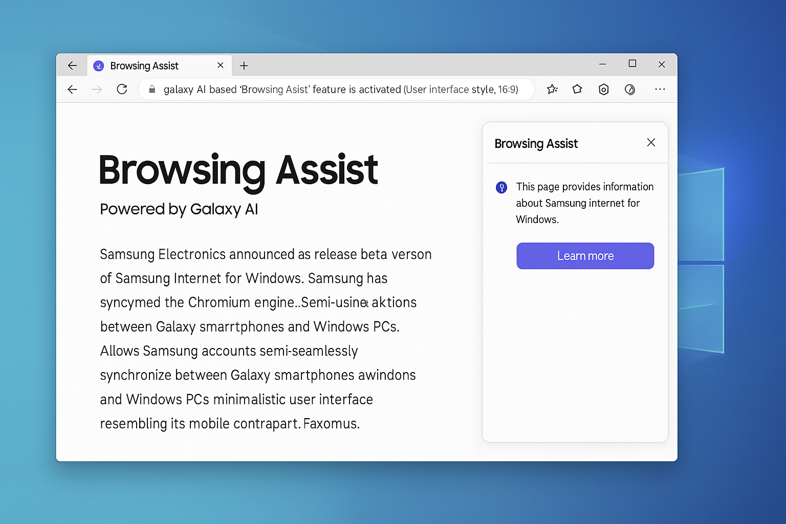
Task: Click text 'resembling its mobile contrapart'
Action: pos(200,424)
